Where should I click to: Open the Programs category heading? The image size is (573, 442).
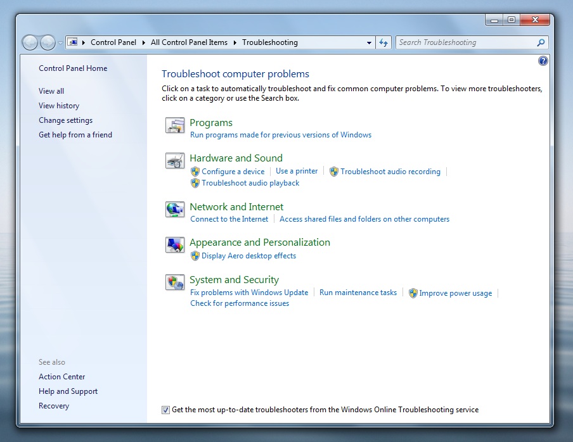(211, 123)
